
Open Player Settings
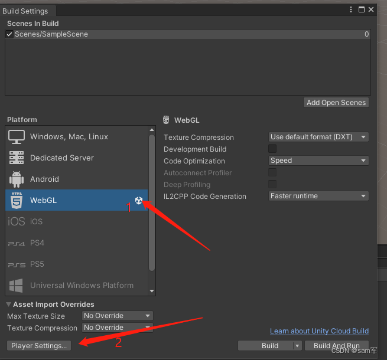pos(39,346)
